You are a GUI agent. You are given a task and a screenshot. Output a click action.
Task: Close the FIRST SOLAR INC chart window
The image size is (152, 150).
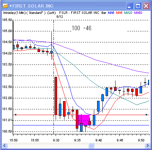coord(146,6)
